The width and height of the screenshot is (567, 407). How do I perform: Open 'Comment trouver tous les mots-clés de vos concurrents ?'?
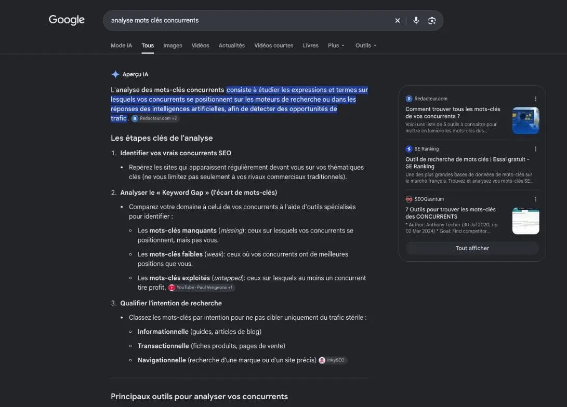453,113
